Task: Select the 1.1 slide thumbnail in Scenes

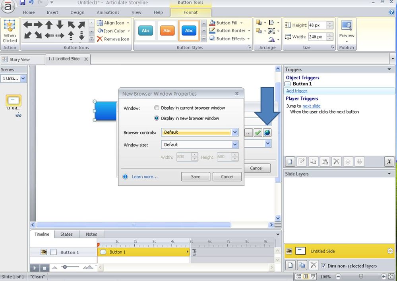Action: point(14,101)
